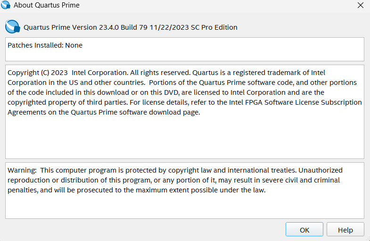Click the Quartus Prime logo beside the version
The image size is (370, 241).
[x=12, y=26]
